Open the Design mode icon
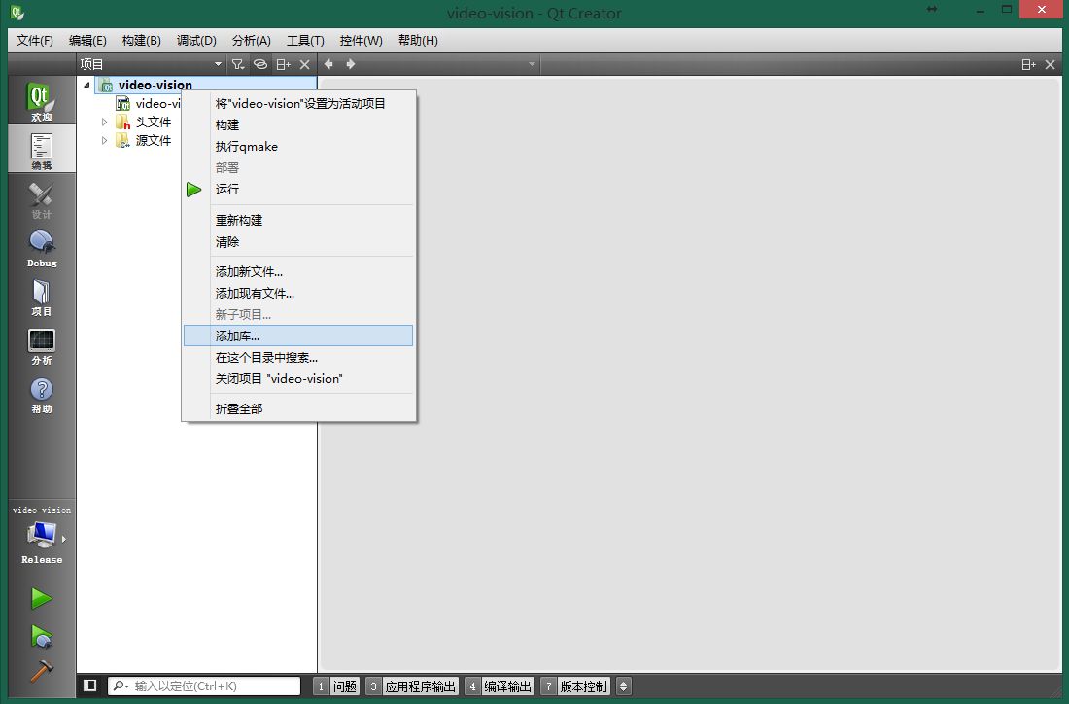The width and height of the screenshot is (1069, 704). (x=41, y=199)
